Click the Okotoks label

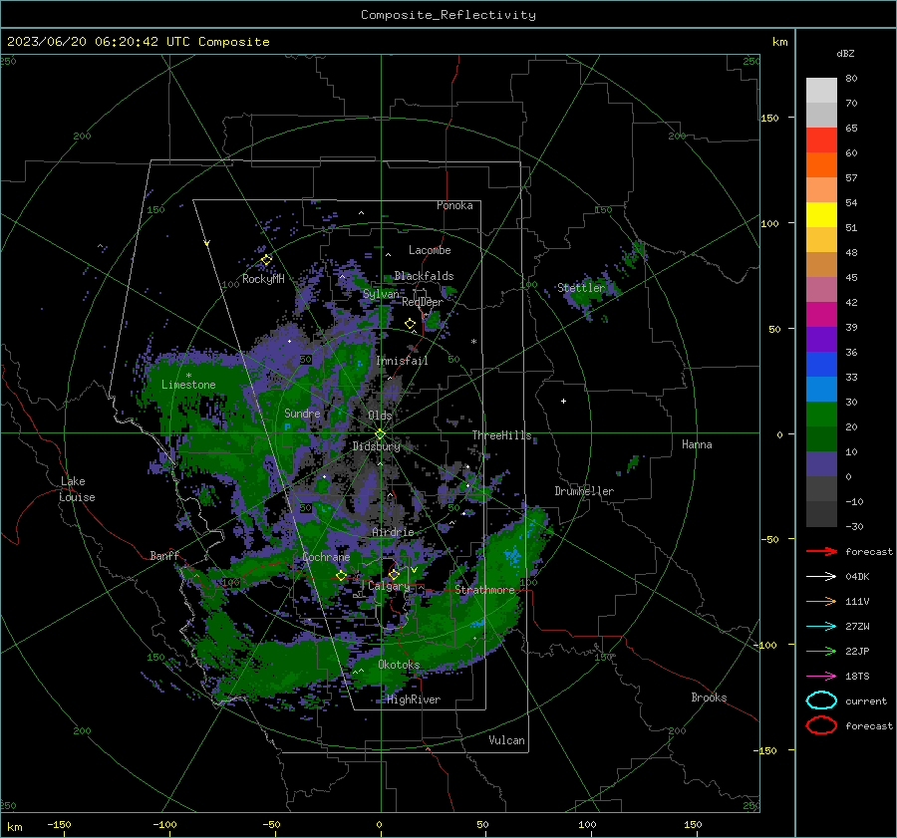pos(399,665)
